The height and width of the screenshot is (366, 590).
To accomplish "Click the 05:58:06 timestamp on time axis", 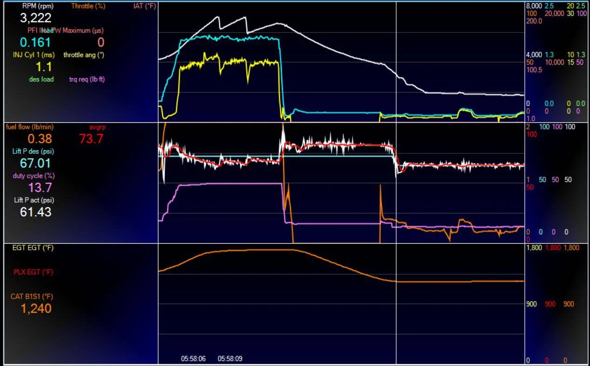I will (x=193, y=359).
